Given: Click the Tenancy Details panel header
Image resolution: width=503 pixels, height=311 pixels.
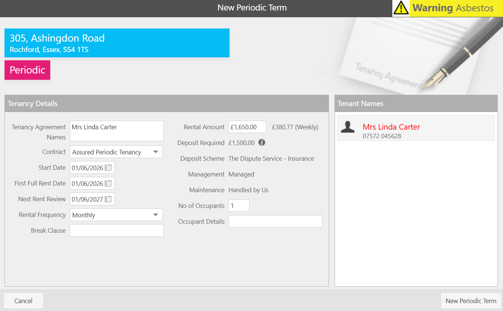Looking at the screenshot, I should tap(167, 103).
